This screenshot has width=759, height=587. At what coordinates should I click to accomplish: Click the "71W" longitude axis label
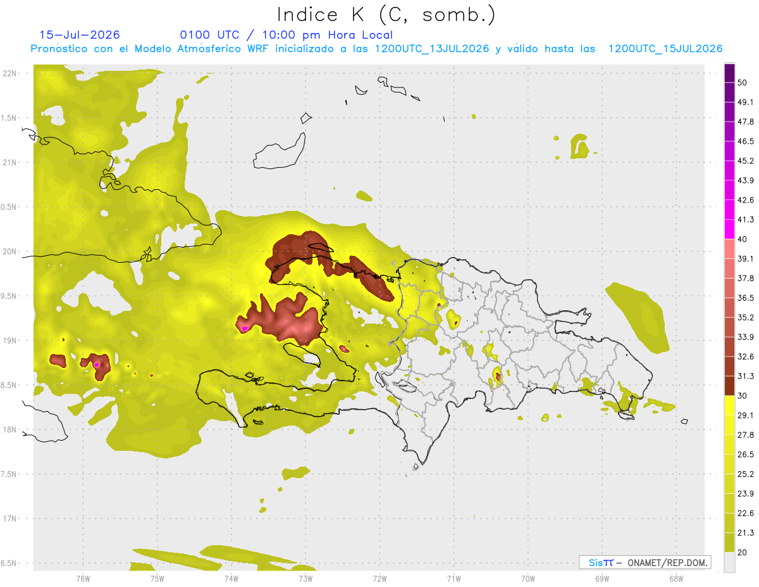pos(454,578)
